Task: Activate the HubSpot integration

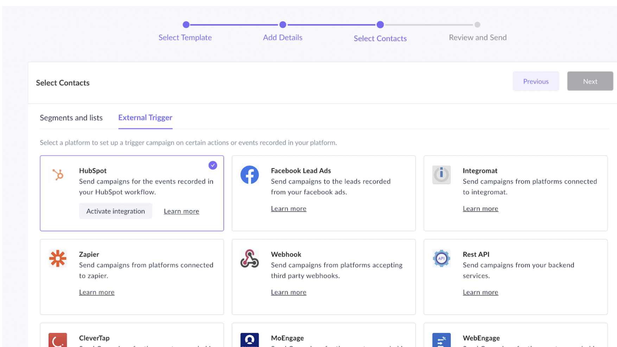Action: point(115,211)
